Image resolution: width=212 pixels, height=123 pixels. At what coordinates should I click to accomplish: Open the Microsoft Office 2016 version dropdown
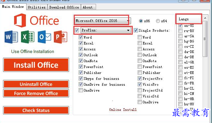[103, 21]
